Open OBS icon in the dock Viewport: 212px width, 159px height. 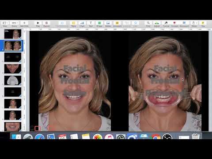pos(167,137)
